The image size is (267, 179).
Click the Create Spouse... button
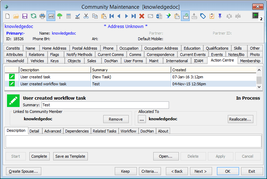[x=23, y=171]
